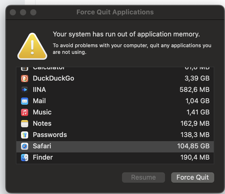Select the Notes application name
Image resolution: width=225 pixels, height=194 pixels.
(x=42, y=123)
